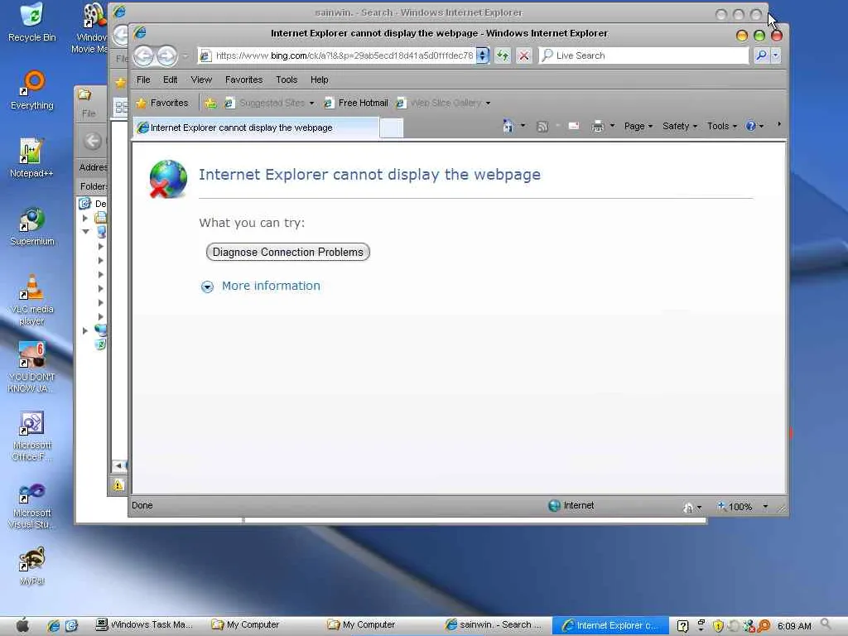Image resolution: width=848 pixels, height=636 pixels.
Task: Click the blue Help question mark icon
Action: pyautogui.click(x=750, y=126)
